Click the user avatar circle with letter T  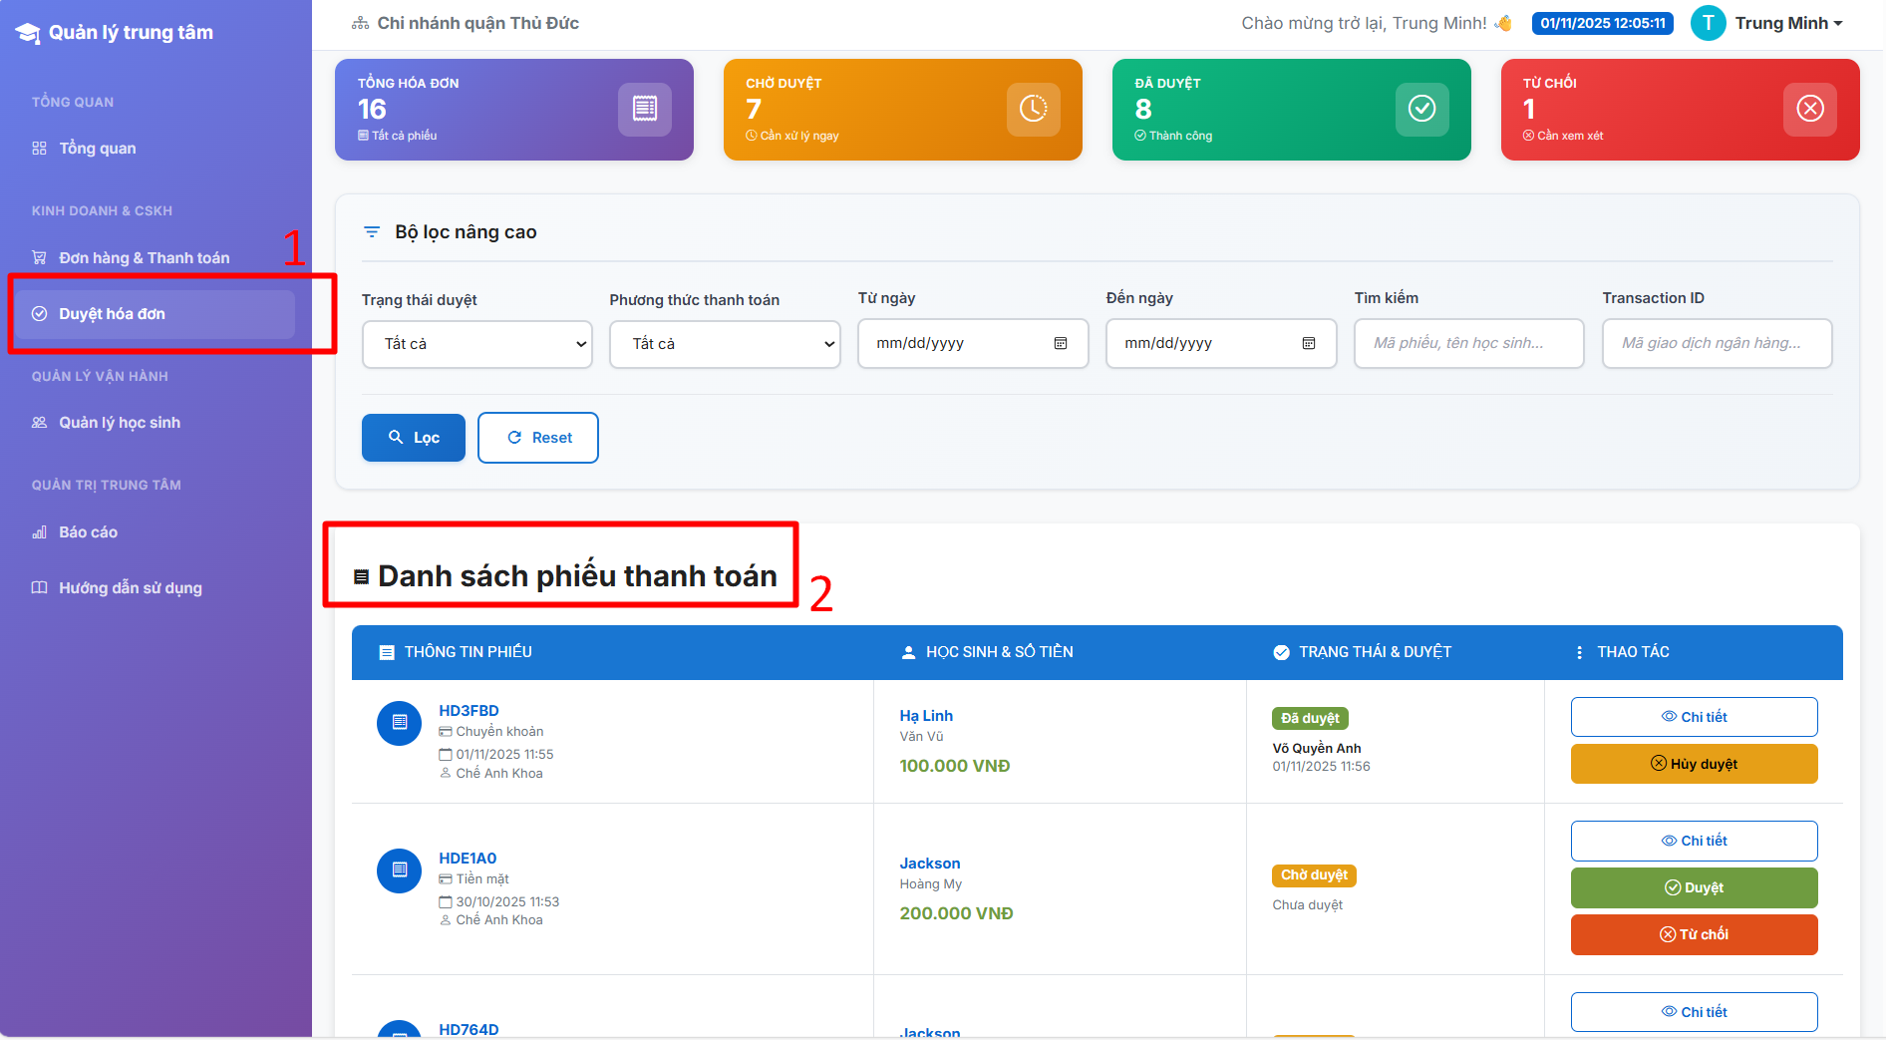pos(1708,23)
